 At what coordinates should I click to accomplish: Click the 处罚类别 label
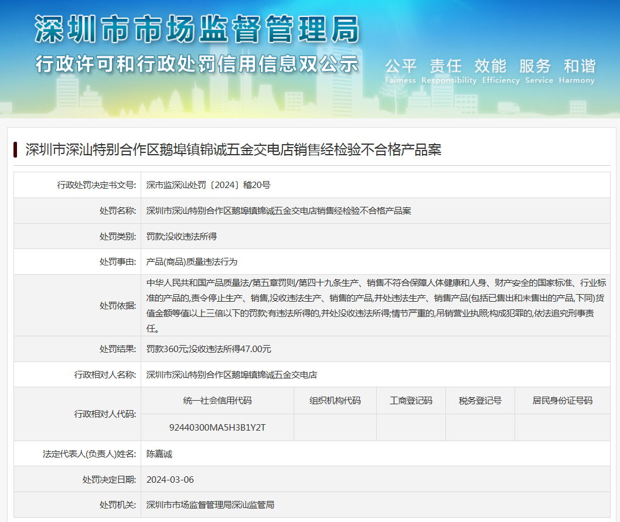point(118,237)
